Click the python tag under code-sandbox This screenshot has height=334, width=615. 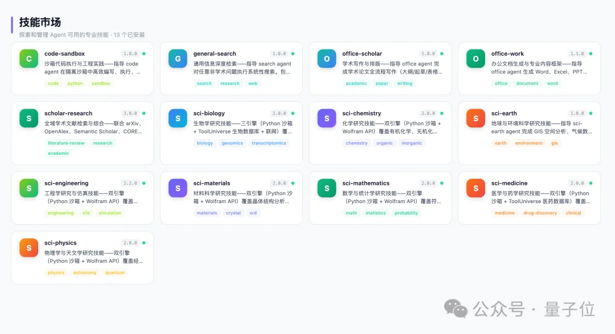[x=76, y=83]
